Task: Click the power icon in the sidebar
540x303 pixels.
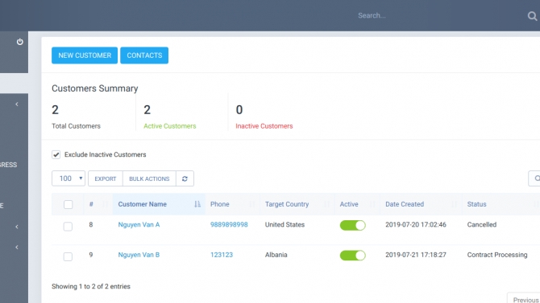Action: pyautogui.click(x=19, y=42)
